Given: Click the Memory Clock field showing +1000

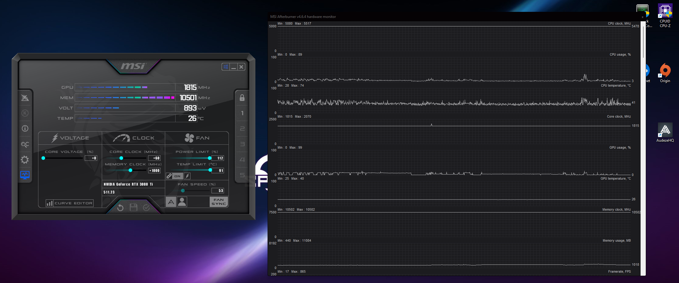Looking at the screenshot, I should click(154, 171).
